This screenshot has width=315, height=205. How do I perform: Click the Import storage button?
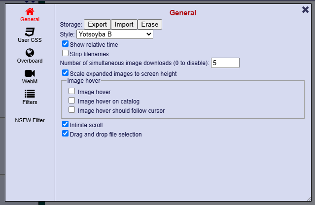124,25
